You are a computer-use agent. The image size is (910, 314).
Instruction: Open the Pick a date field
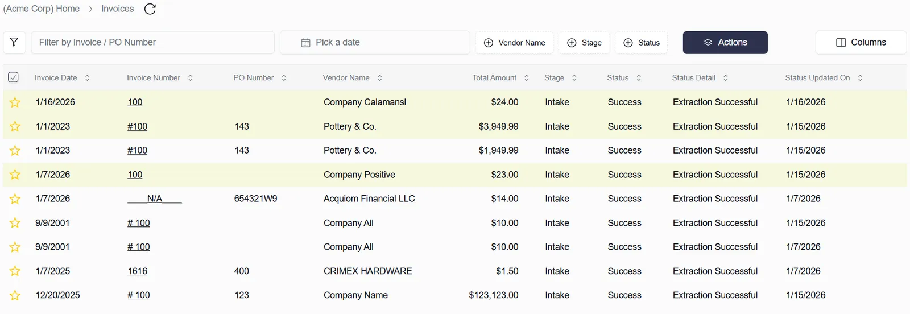point(375,43)
